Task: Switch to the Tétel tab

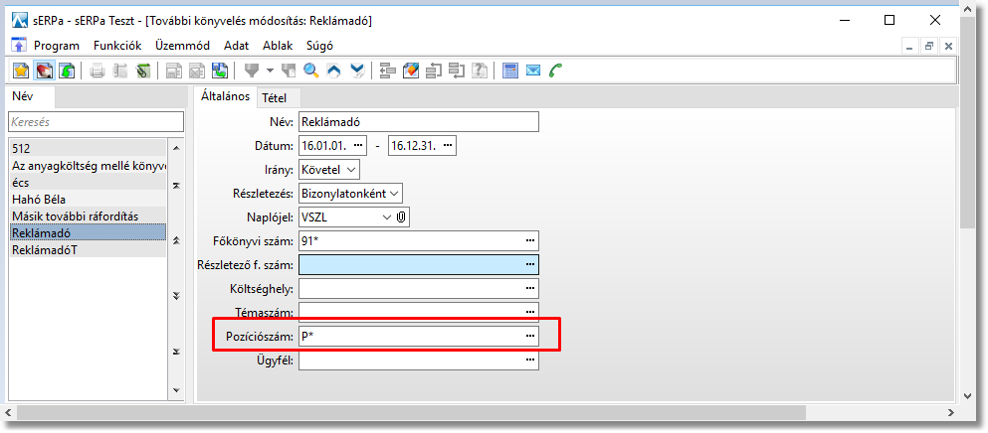Action: click(274, 98)
